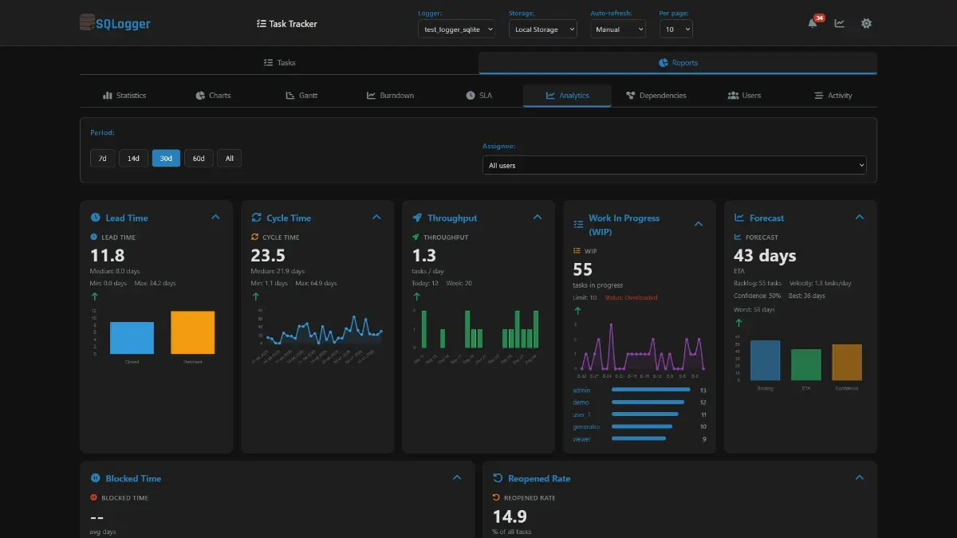The image size is (957, 538).
Task: Click the admin user in WIP list
Action: coord(581,390)
